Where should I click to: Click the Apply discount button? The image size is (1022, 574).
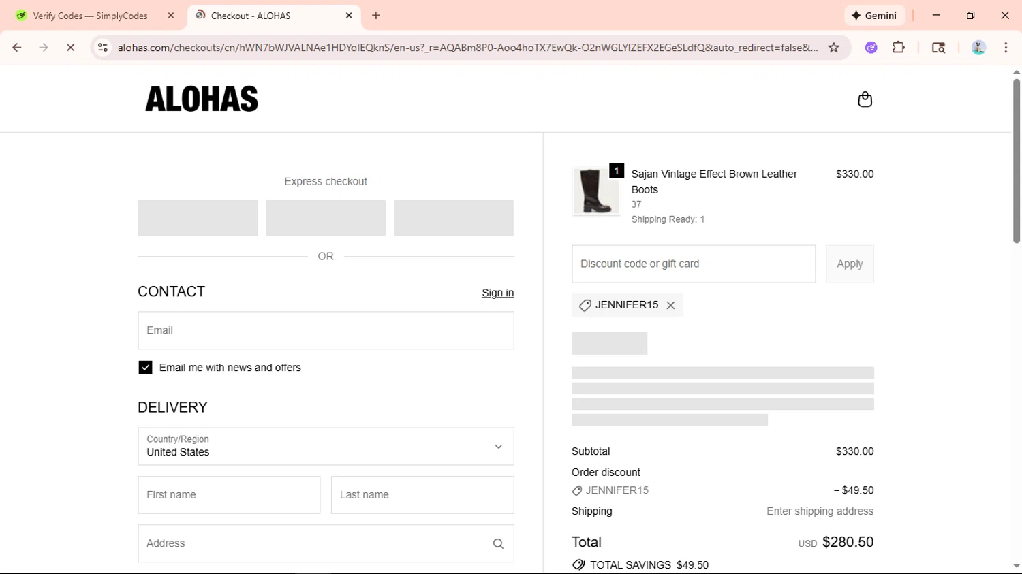click(850, 264)
